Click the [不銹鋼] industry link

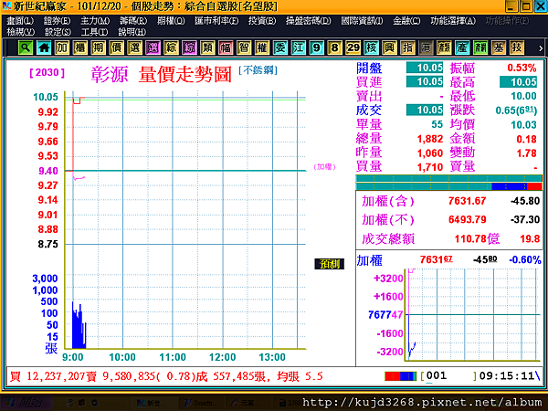(258, 70)
